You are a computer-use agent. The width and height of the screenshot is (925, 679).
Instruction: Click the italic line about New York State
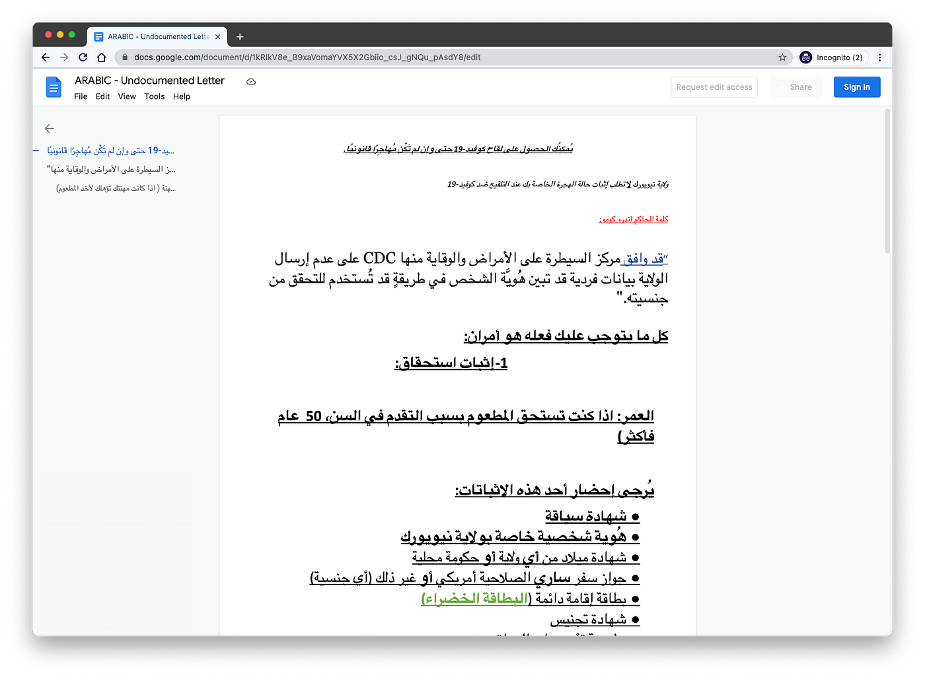tap(558, 184)
